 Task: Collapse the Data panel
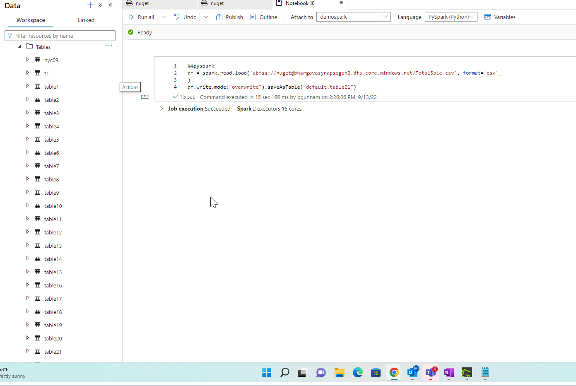click(111, 5)
